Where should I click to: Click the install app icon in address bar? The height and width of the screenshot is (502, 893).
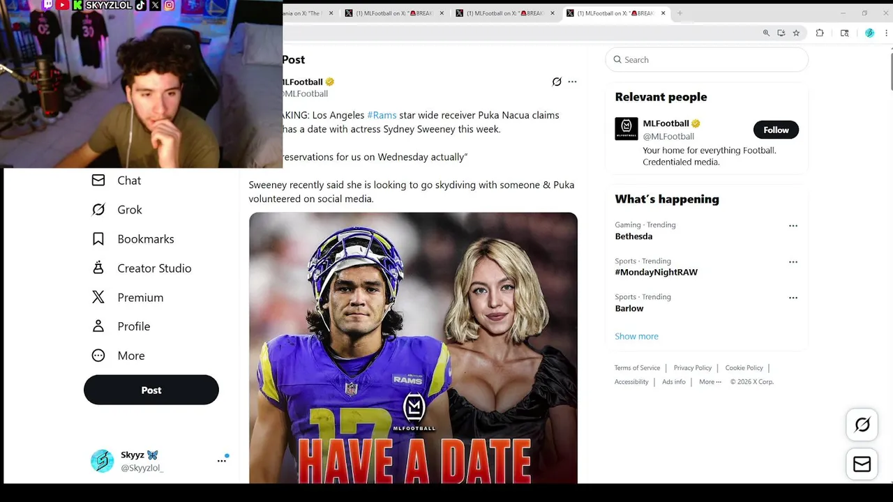(781, 33)
